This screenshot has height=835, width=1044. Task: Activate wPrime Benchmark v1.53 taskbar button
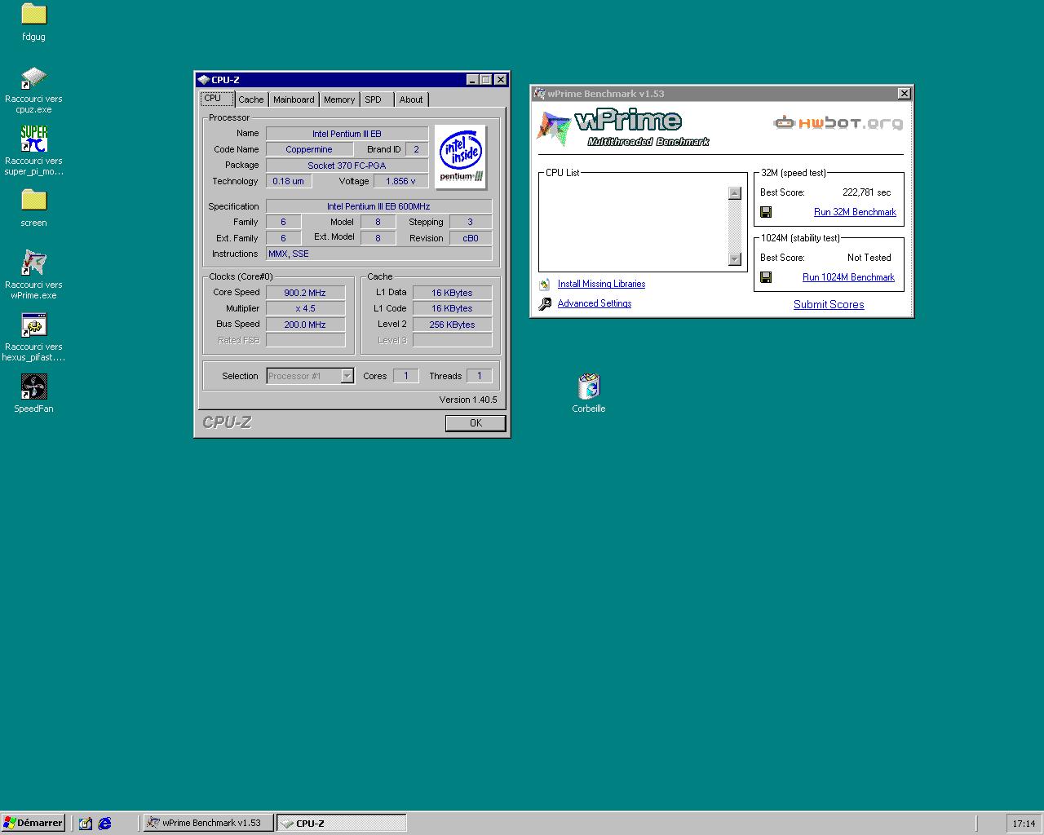point(208,824)
